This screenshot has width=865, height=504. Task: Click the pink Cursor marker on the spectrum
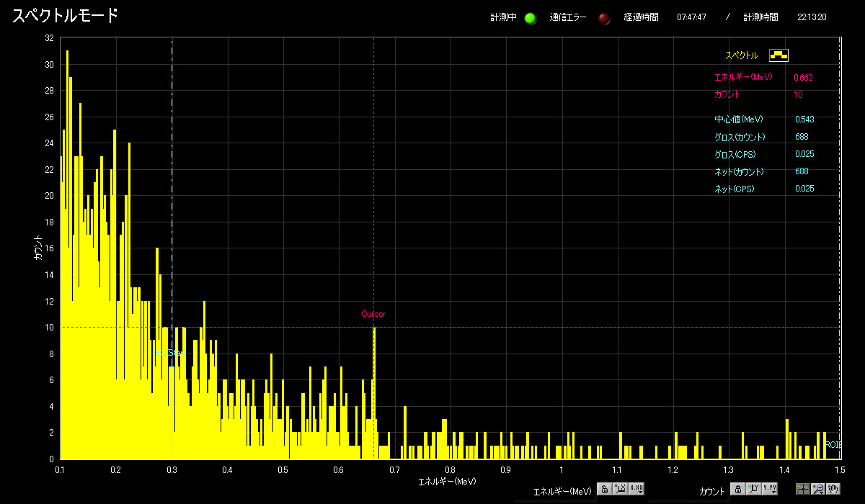[373, 314]
